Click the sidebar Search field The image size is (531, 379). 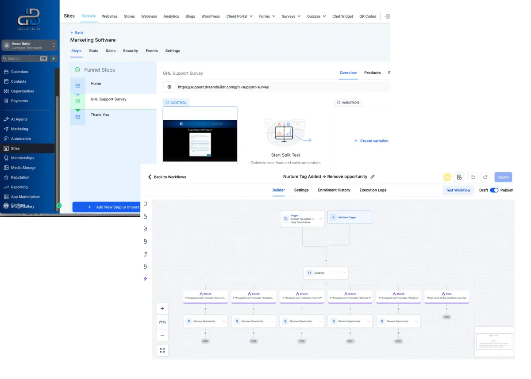pos(25,58)
